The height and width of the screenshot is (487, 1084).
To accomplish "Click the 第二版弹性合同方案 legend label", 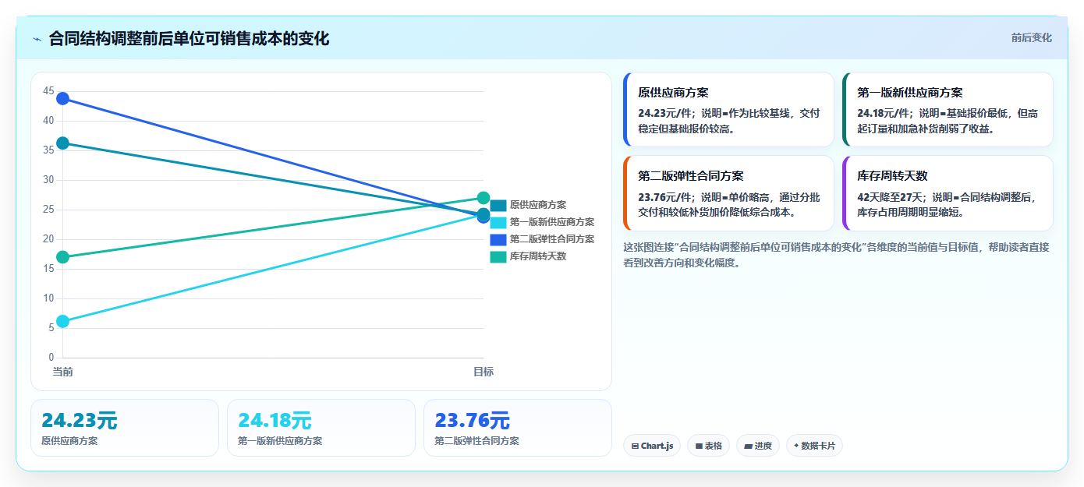I will tap(552, 239).
